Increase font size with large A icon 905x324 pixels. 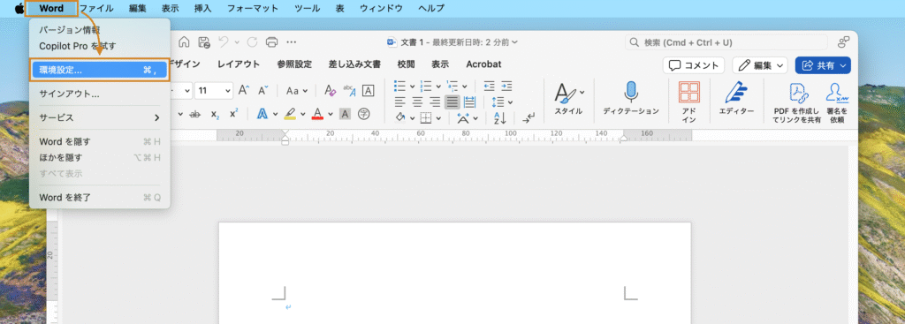click(244, 91)
